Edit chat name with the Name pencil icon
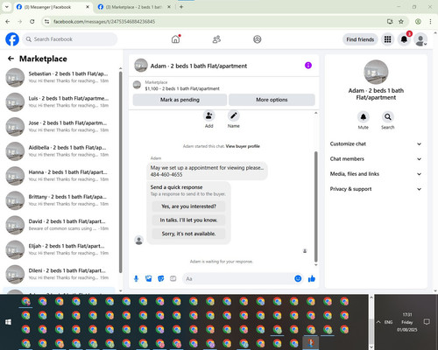This screenshot has width=438, height=350. [x=234, y=116]
